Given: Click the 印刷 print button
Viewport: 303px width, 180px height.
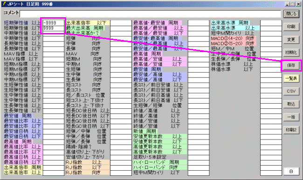Looking at the screenshot, I should pyautogui.click(x=291, y=27).
